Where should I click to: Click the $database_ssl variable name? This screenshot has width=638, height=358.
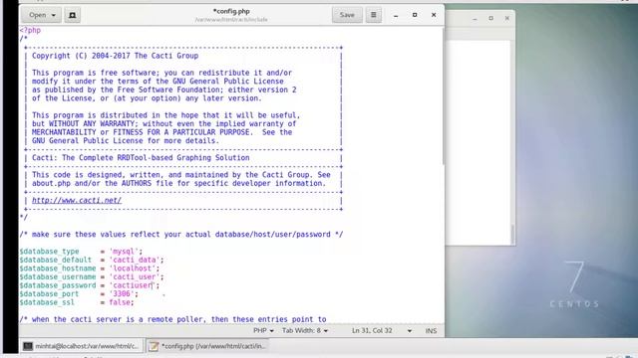(47, 302)
